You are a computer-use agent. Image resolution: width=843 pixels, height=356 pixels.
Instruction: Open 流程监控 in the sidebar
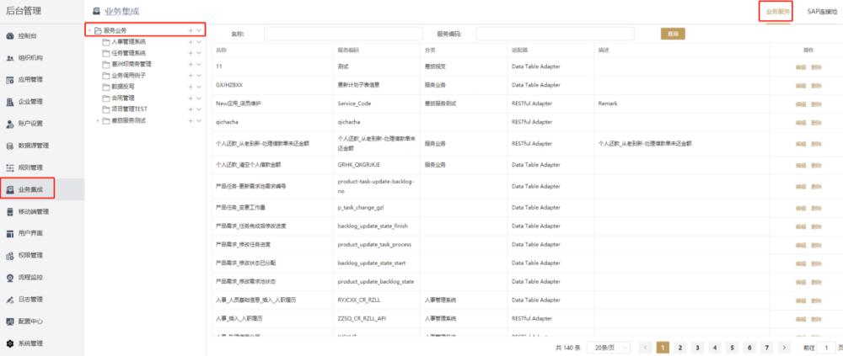coord(10,277)
